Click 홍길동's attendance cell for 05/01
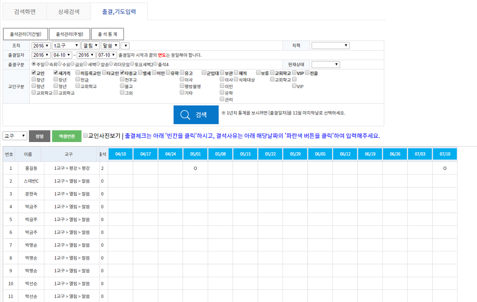 tap(195, 168)
